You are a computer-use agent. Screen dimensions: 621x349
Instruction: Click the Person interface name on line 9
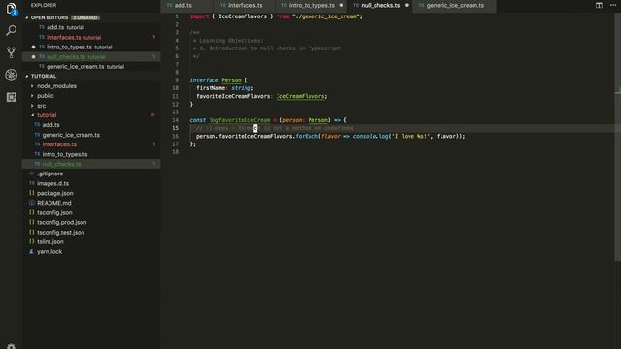coord(231,80)
